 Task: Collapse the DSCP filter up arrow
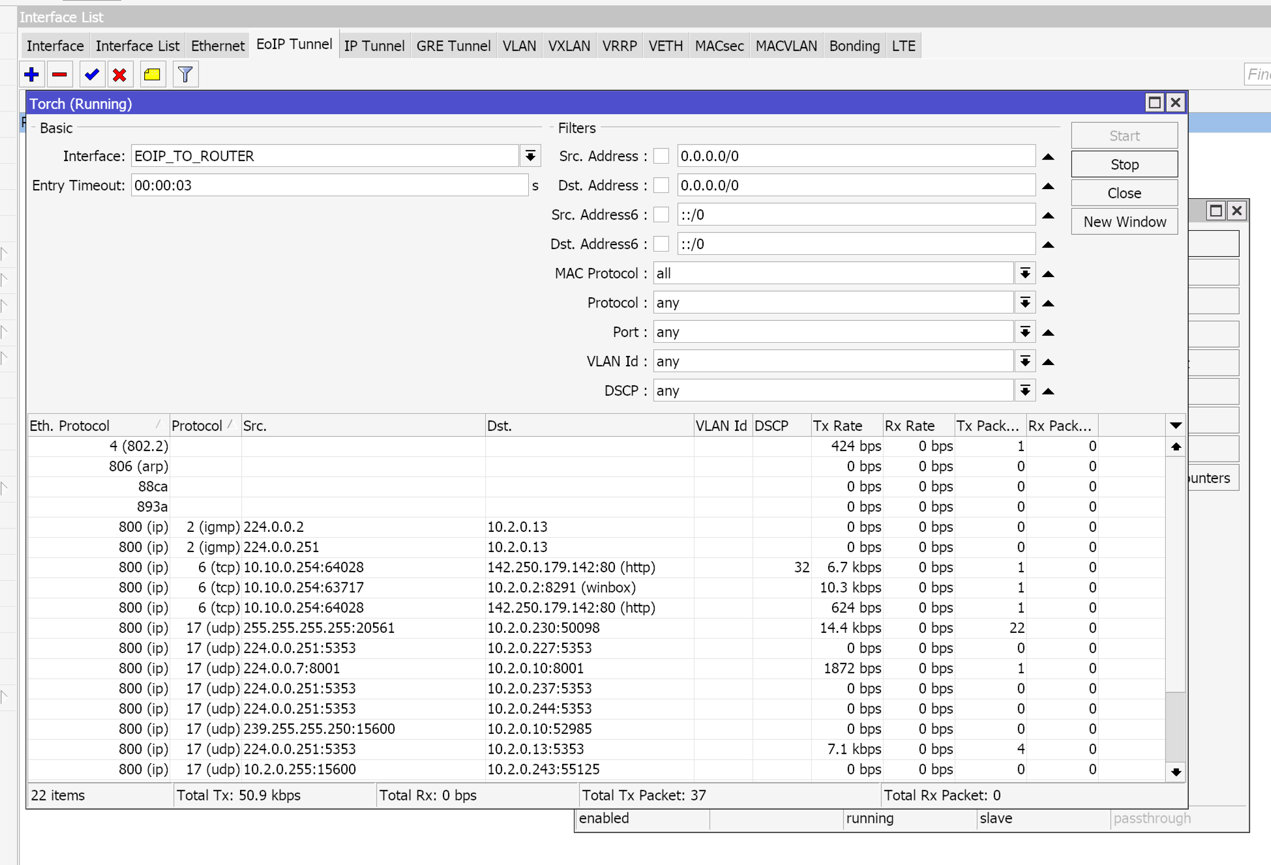1048,391
